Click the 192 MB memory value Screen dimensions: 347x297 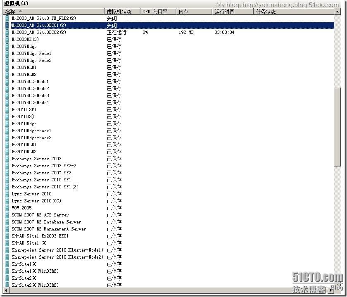point(186,32)
